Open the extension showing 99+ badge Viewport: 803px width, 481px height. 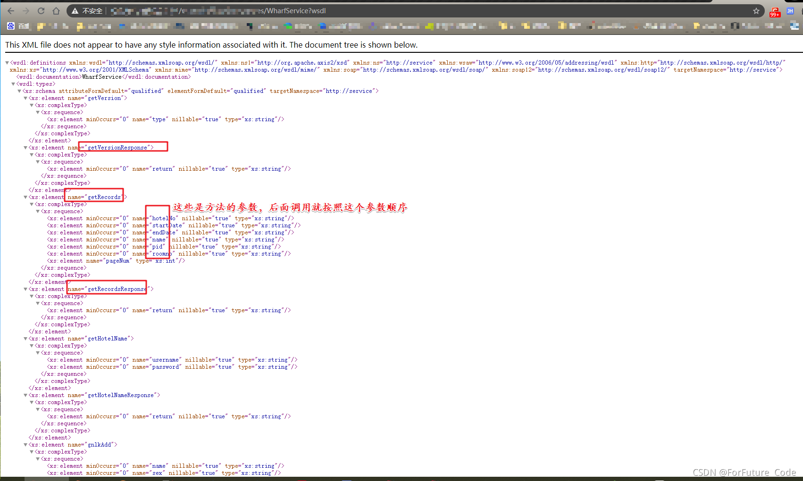point(775,10)
